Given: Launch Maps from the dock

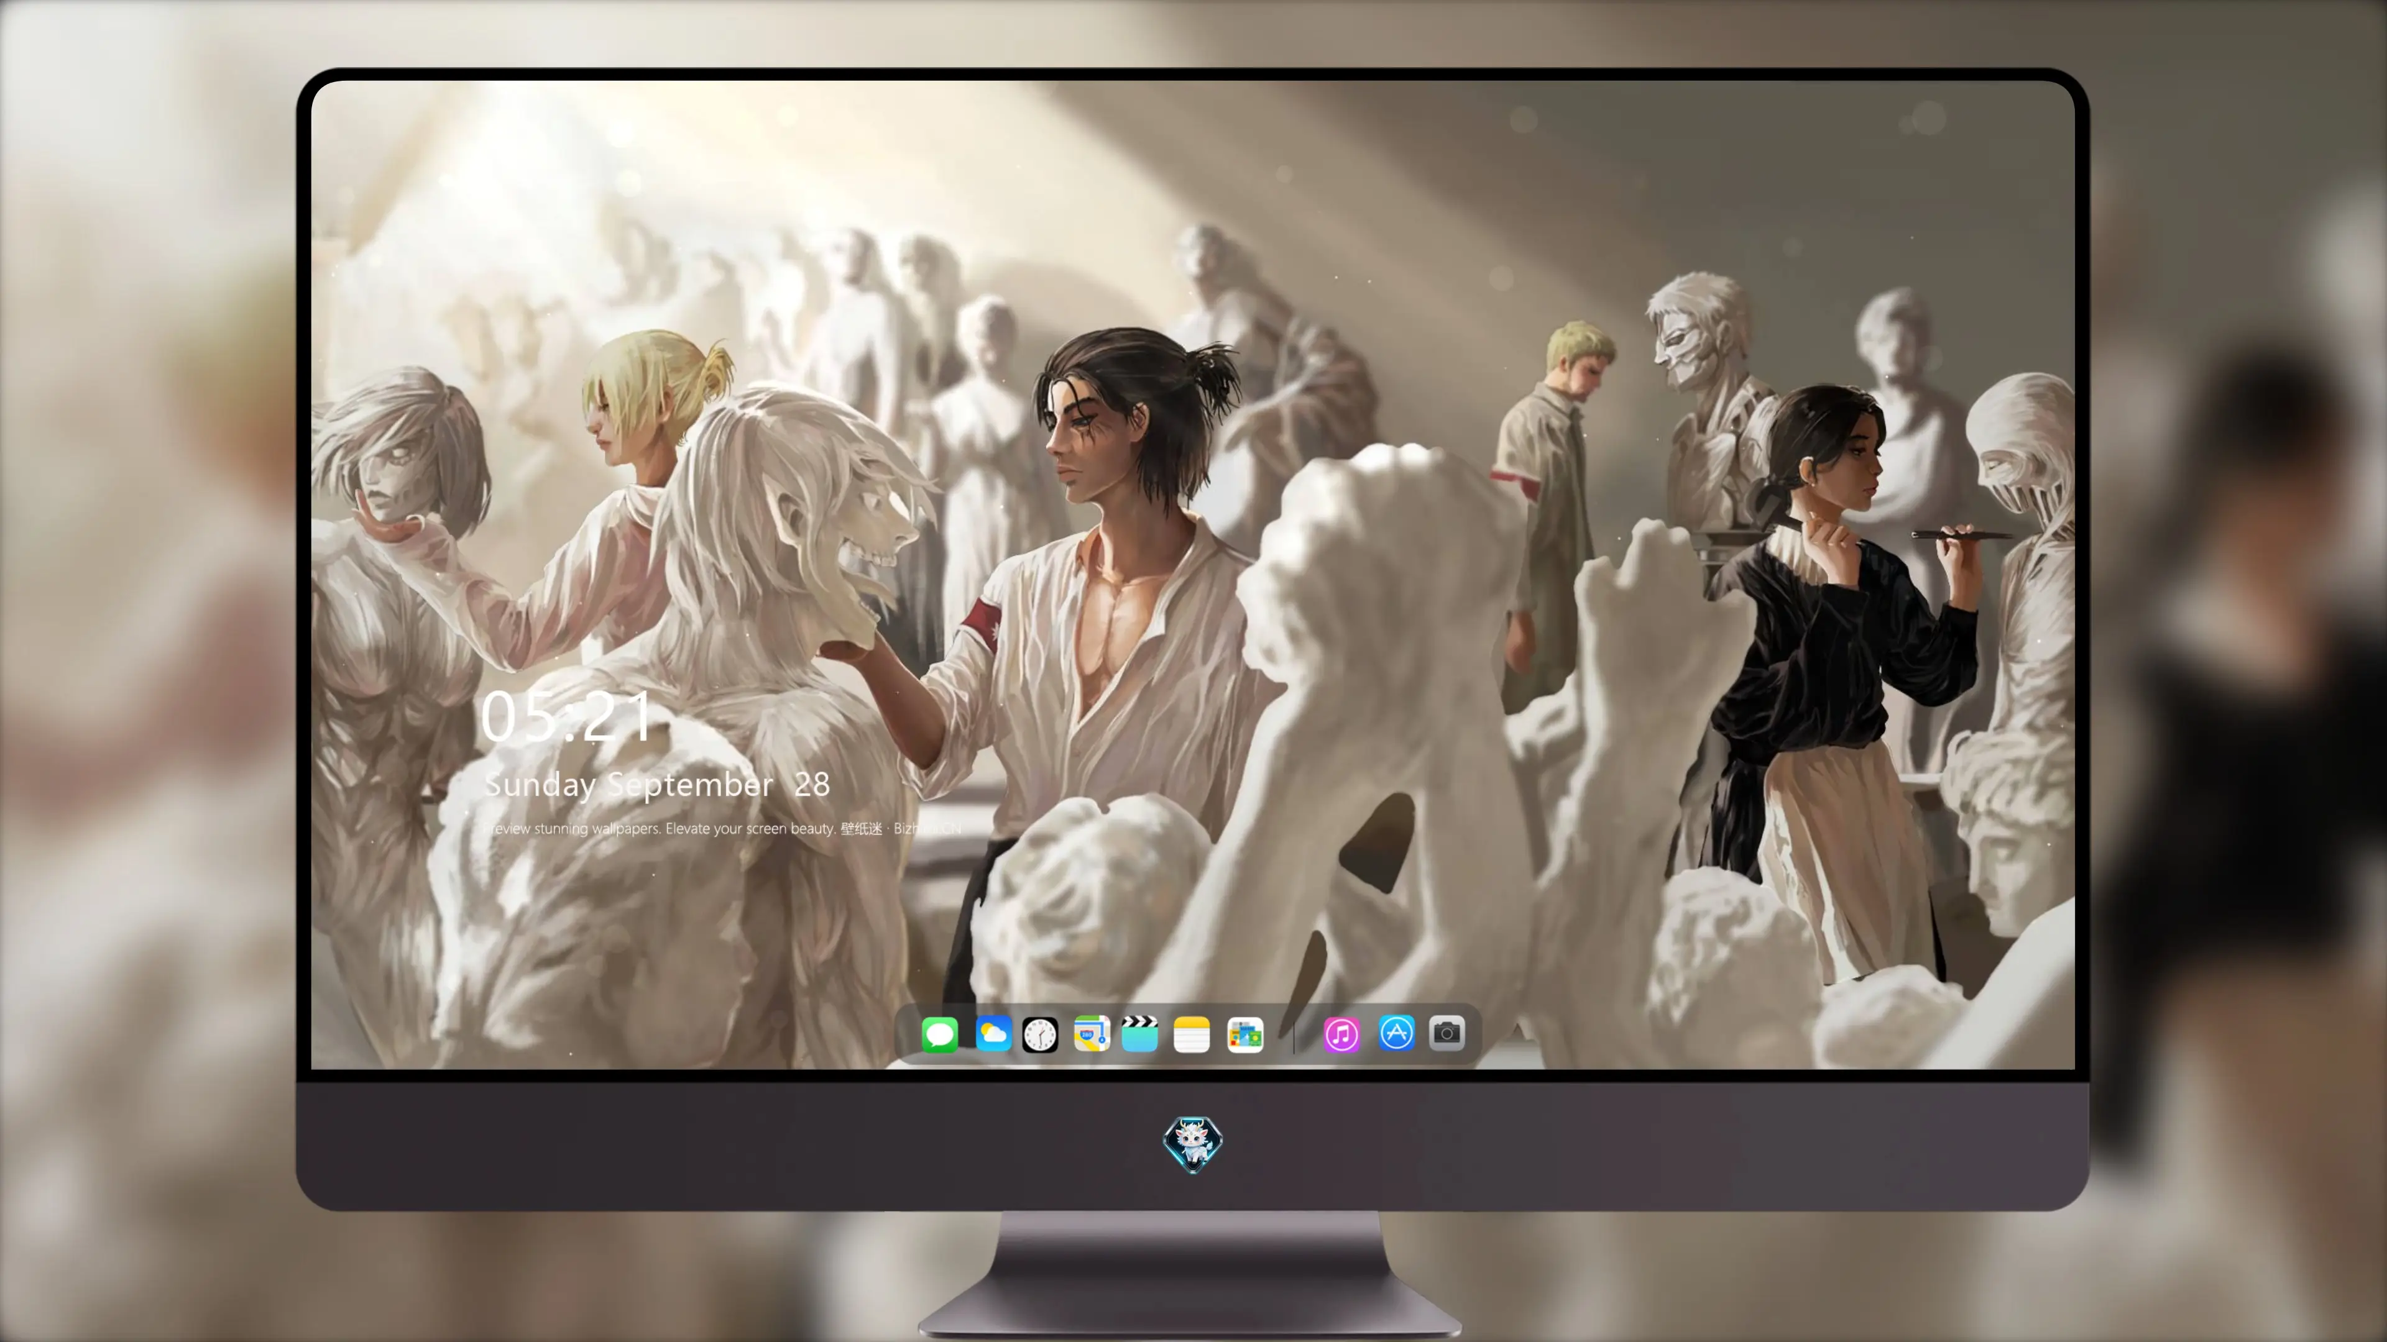Looking at the screenshot, I should [1092, 1034].
